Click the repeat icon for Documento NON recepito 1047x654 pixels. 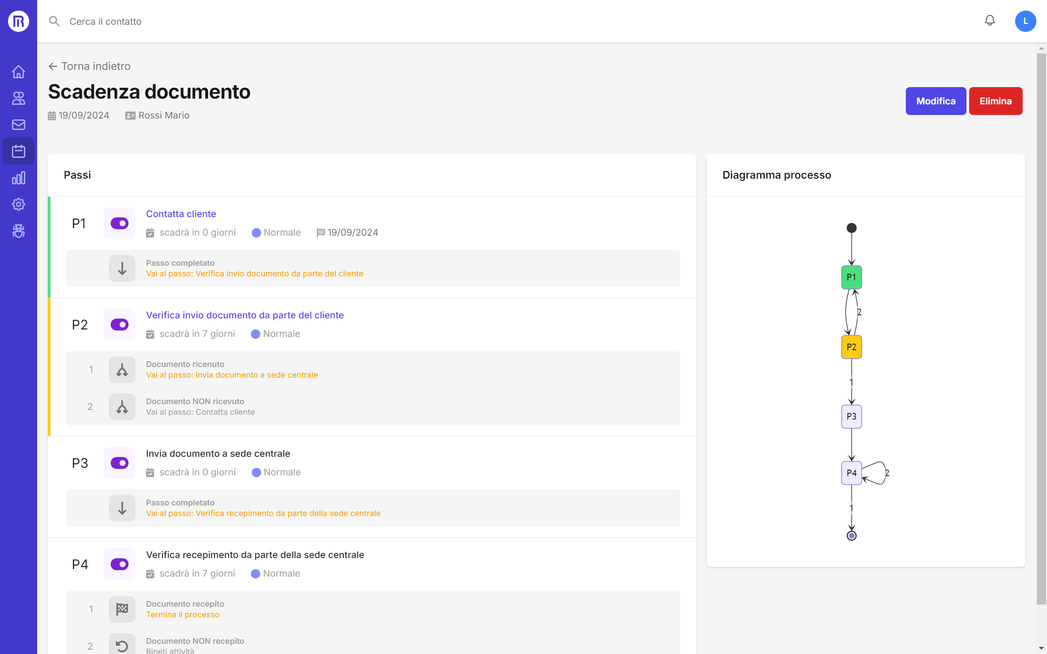(x=122, y=645)
